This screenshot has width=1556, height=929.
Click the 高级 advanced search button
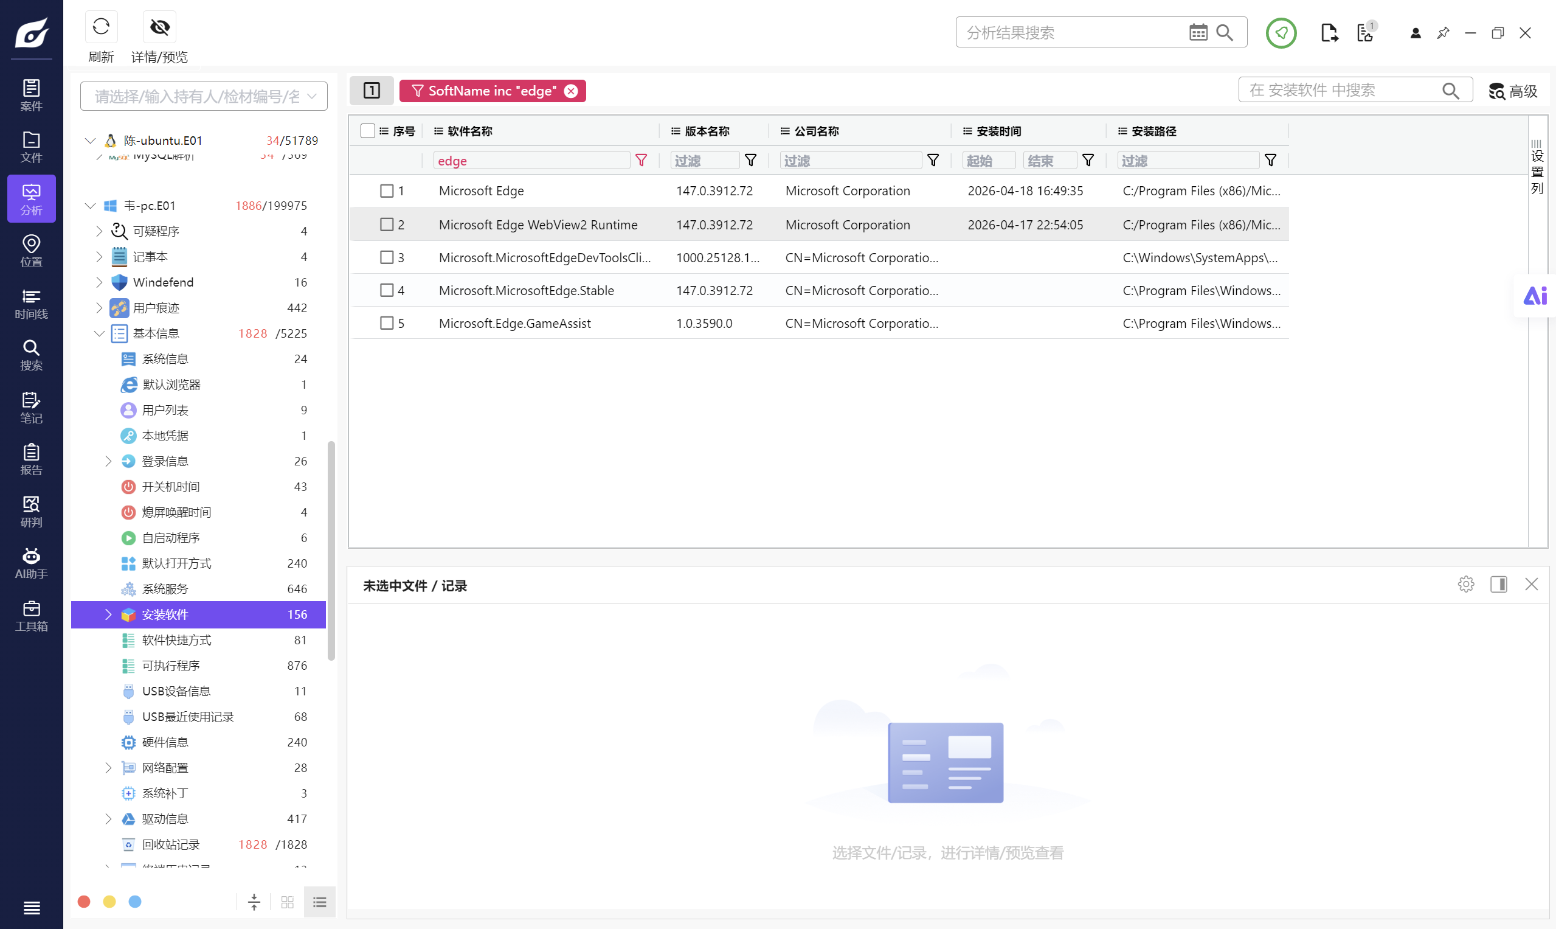click(x=1513, y=91)
